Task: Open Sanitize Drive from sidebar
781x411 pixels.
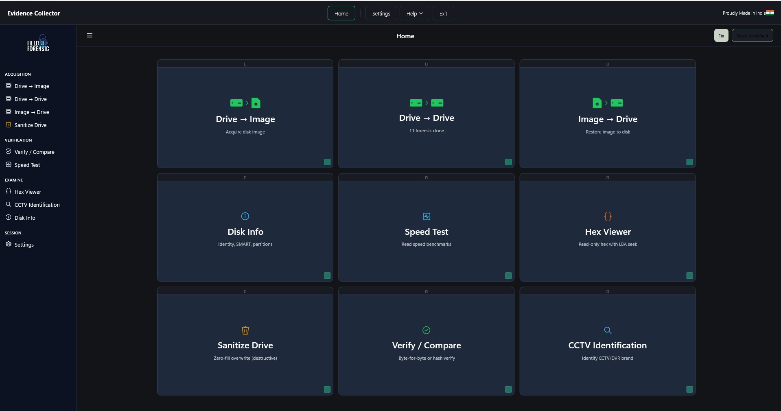Action: pos(31,125)
